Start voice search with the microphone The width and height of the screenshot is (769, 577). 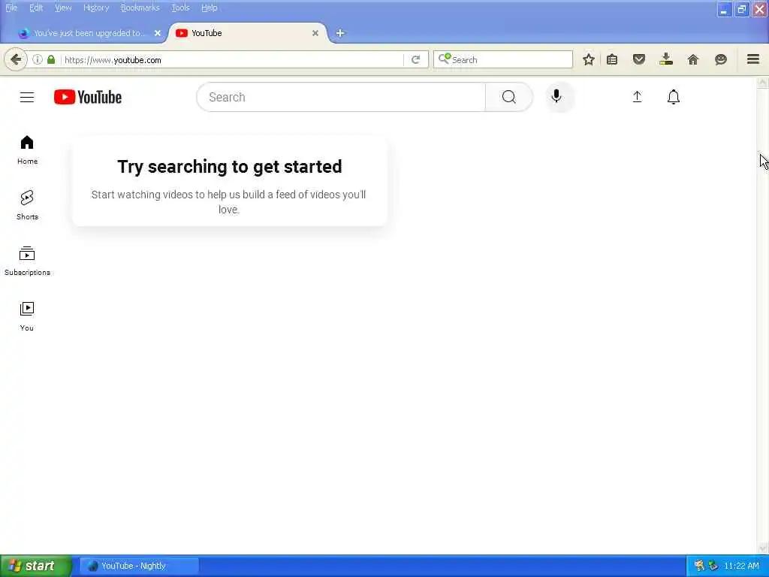click(x=556, y=97)
